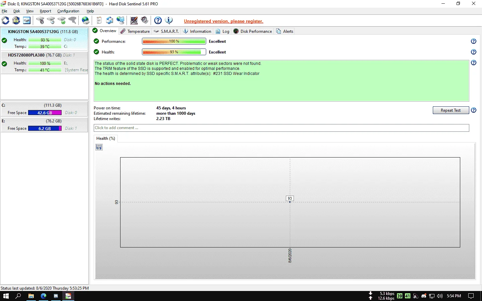Screen dimensions: 482x301
Task: Click the add comment input field
Action: coord(281,128)
